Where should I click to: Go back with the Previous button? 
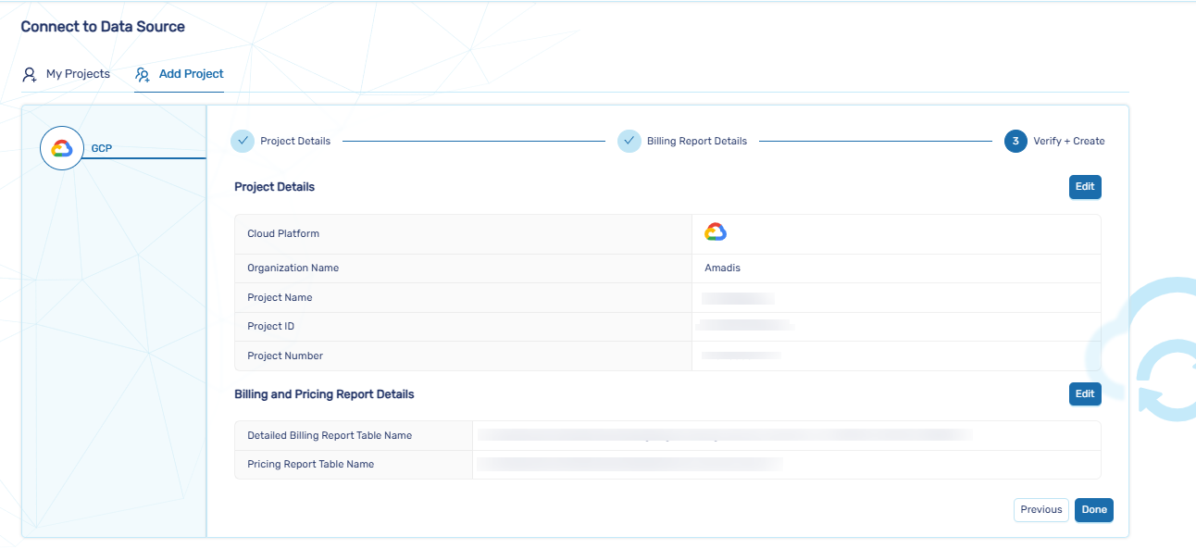(1040, 509)
